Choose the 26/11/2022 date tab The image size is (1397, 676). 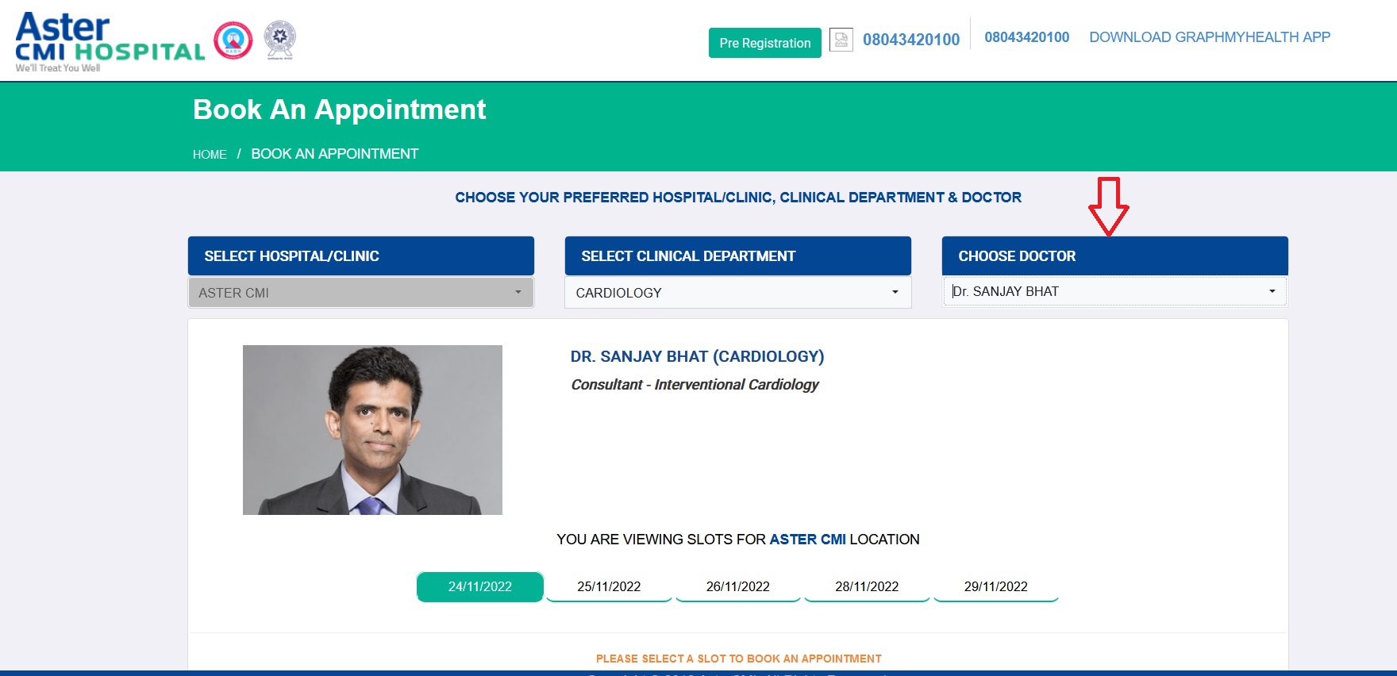point(737,586)
